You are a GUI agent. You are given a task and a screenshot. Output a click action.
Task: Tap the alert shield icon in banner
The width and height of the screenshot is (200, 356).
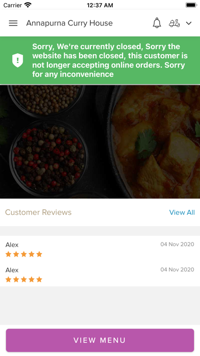tap(18, 60)
